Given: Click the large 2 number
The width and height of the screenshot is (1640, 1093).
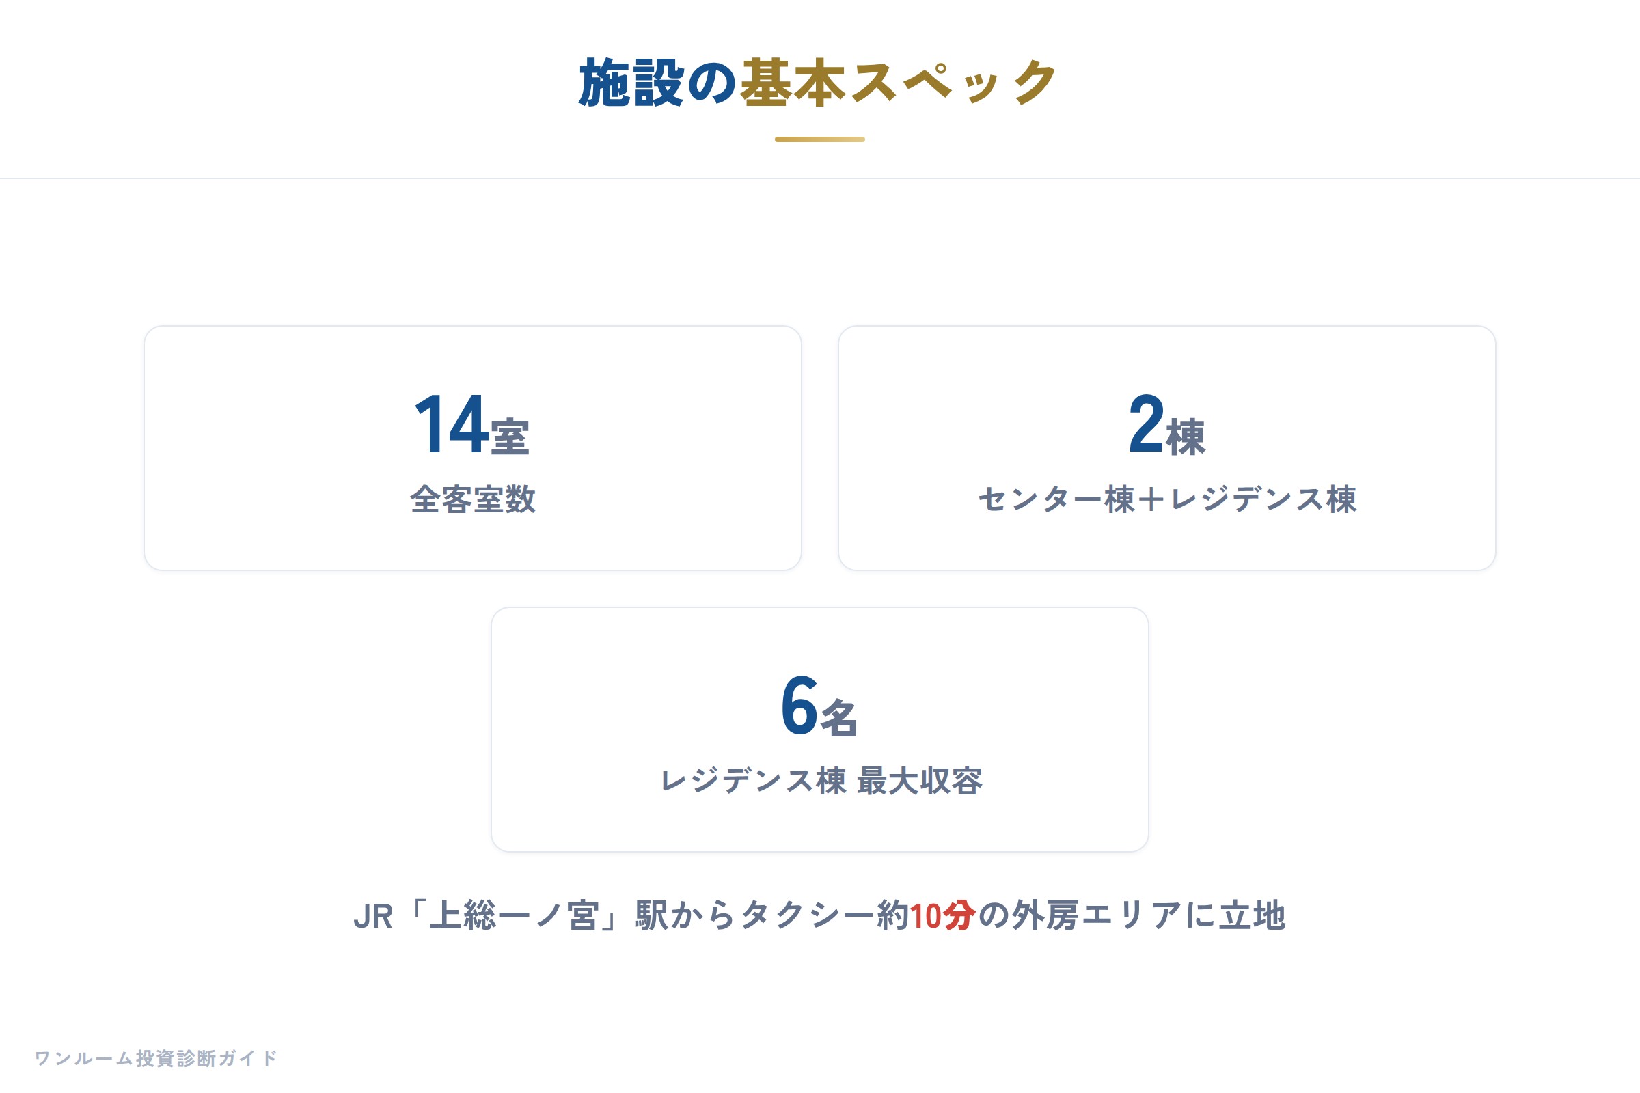Looking at the screenshot, I should point(1147,424).
